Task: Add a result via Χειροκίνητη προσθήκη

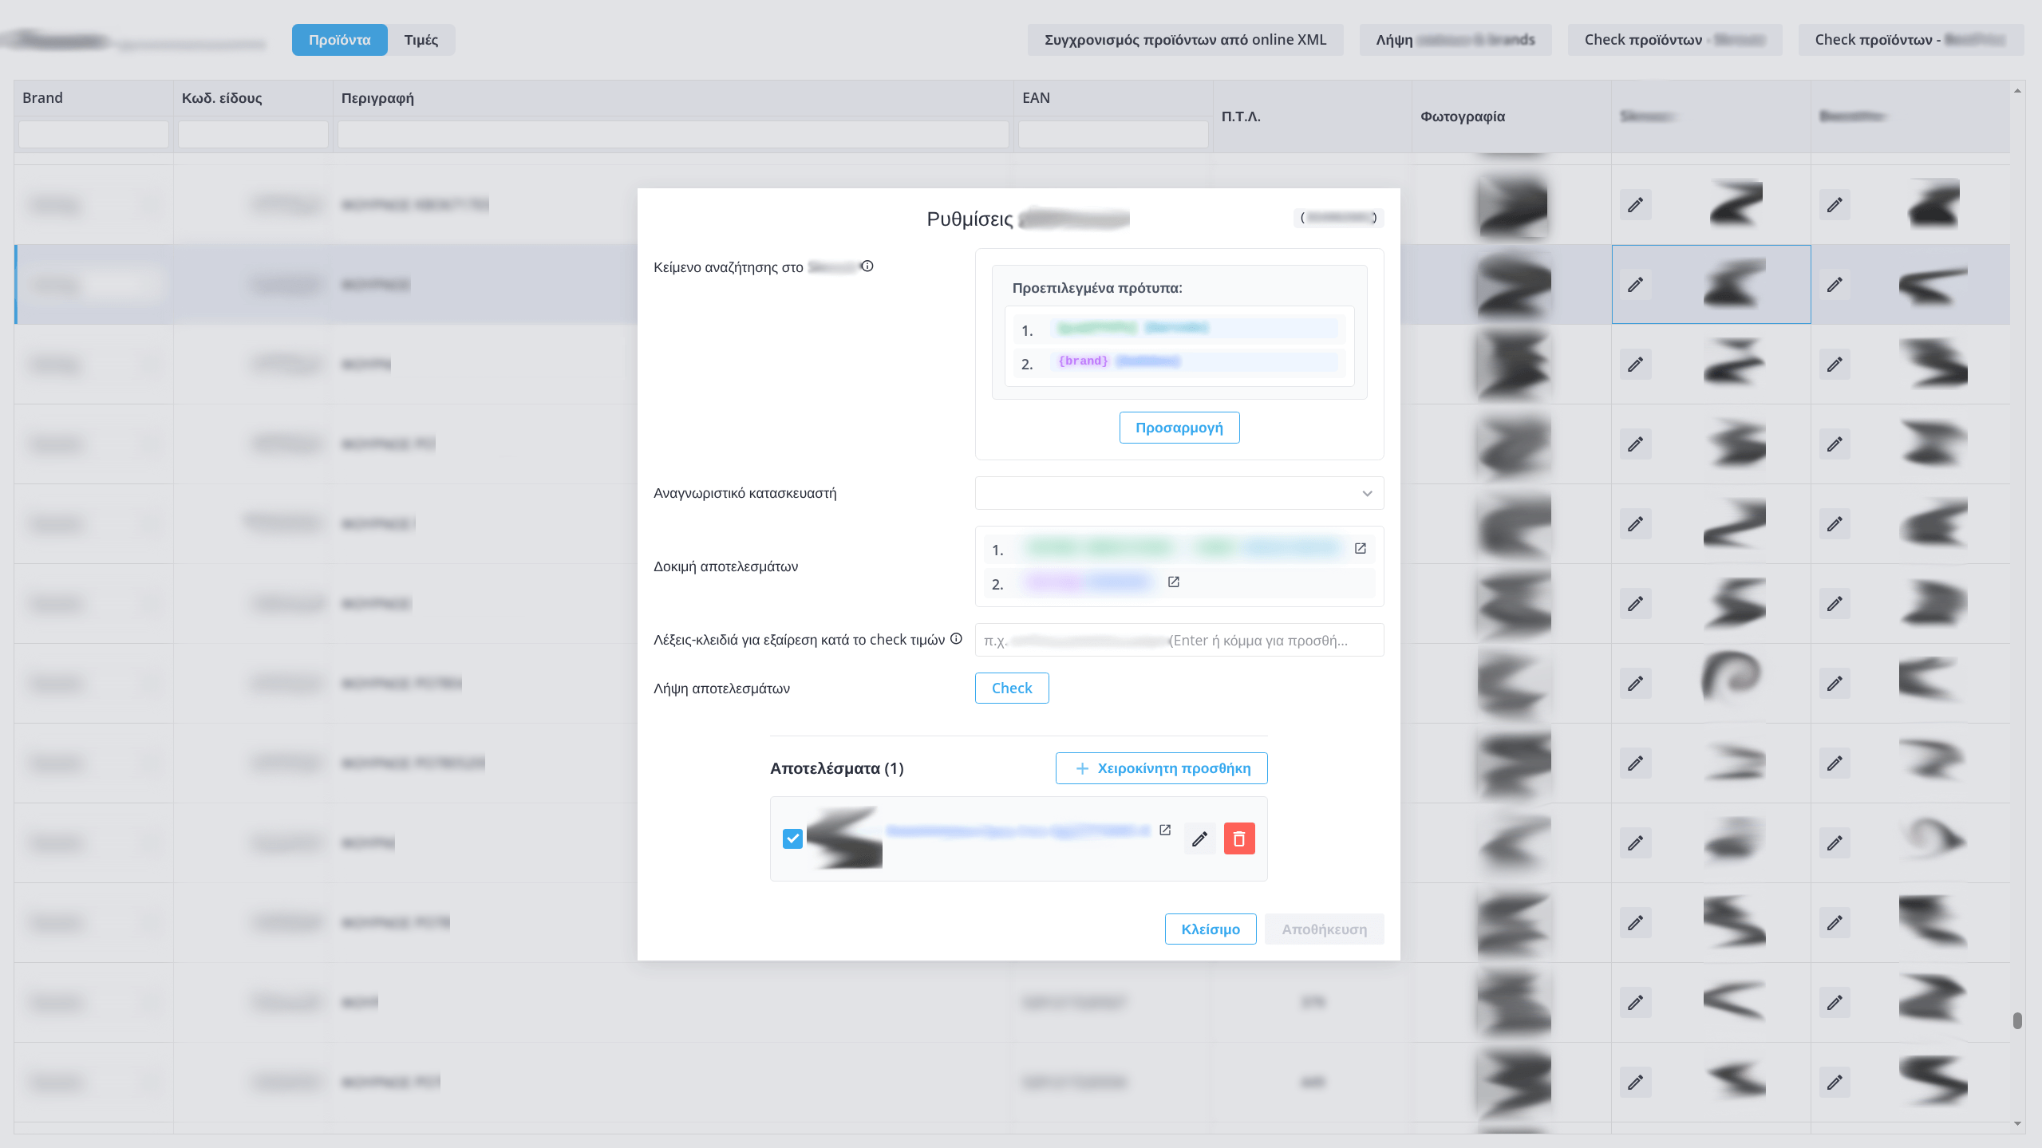Action: coord(1160,767)
